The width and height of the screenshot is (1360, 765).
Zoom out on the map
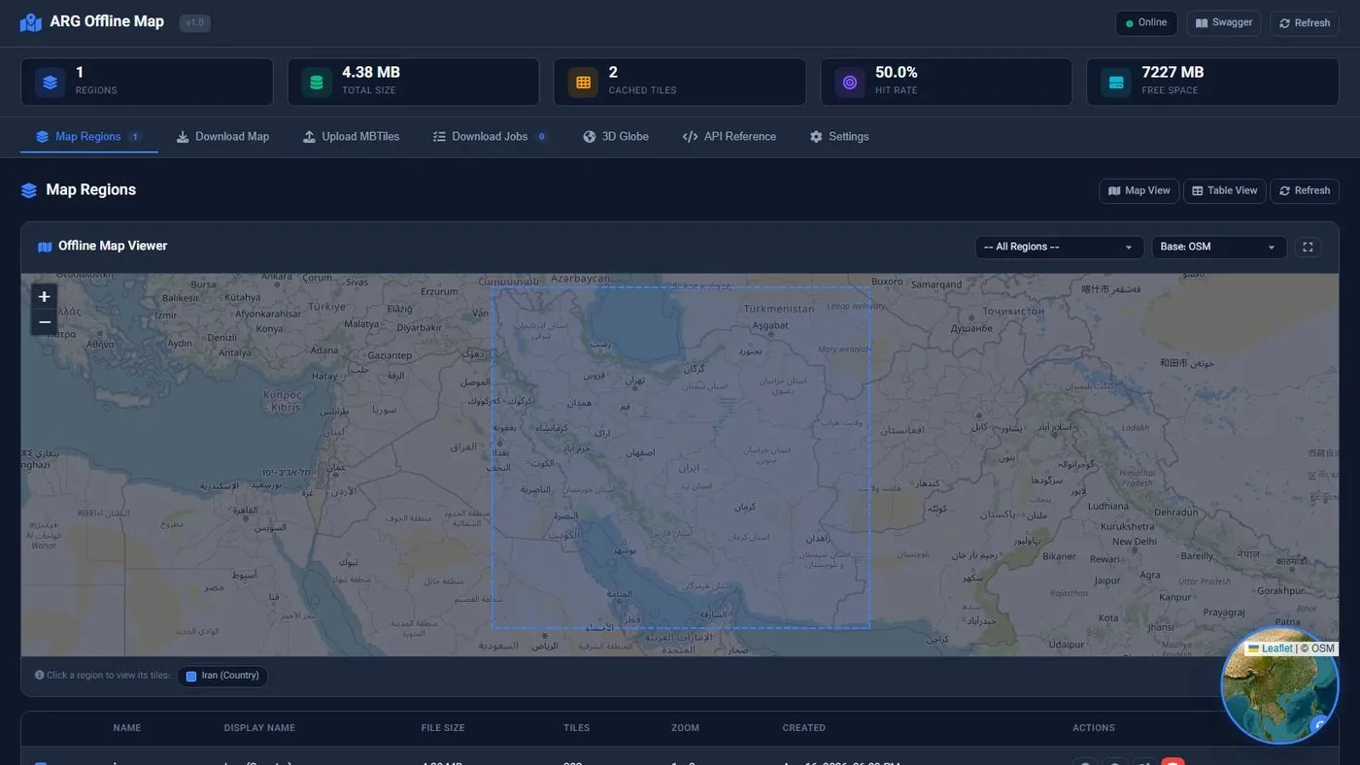point(45,322)
